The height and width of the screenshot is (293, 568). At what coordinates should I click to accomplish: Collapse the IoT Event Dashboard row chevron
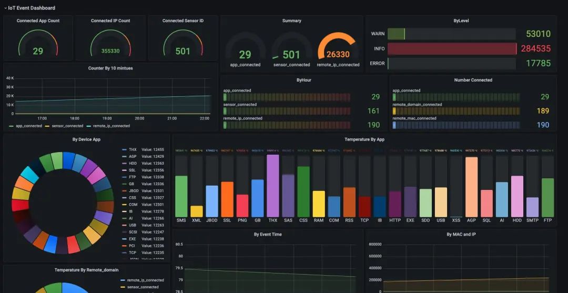(x=5, y=7)
